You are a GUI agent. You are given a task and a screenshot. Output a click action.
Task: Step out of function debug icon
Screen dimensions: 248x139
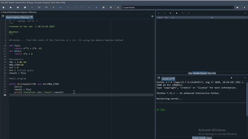82,7
